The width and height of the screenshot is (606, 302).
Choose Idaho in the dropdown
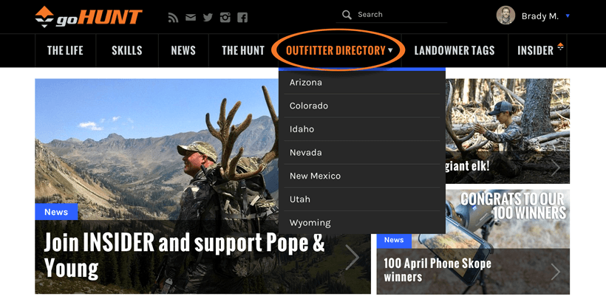click(362, 129)
